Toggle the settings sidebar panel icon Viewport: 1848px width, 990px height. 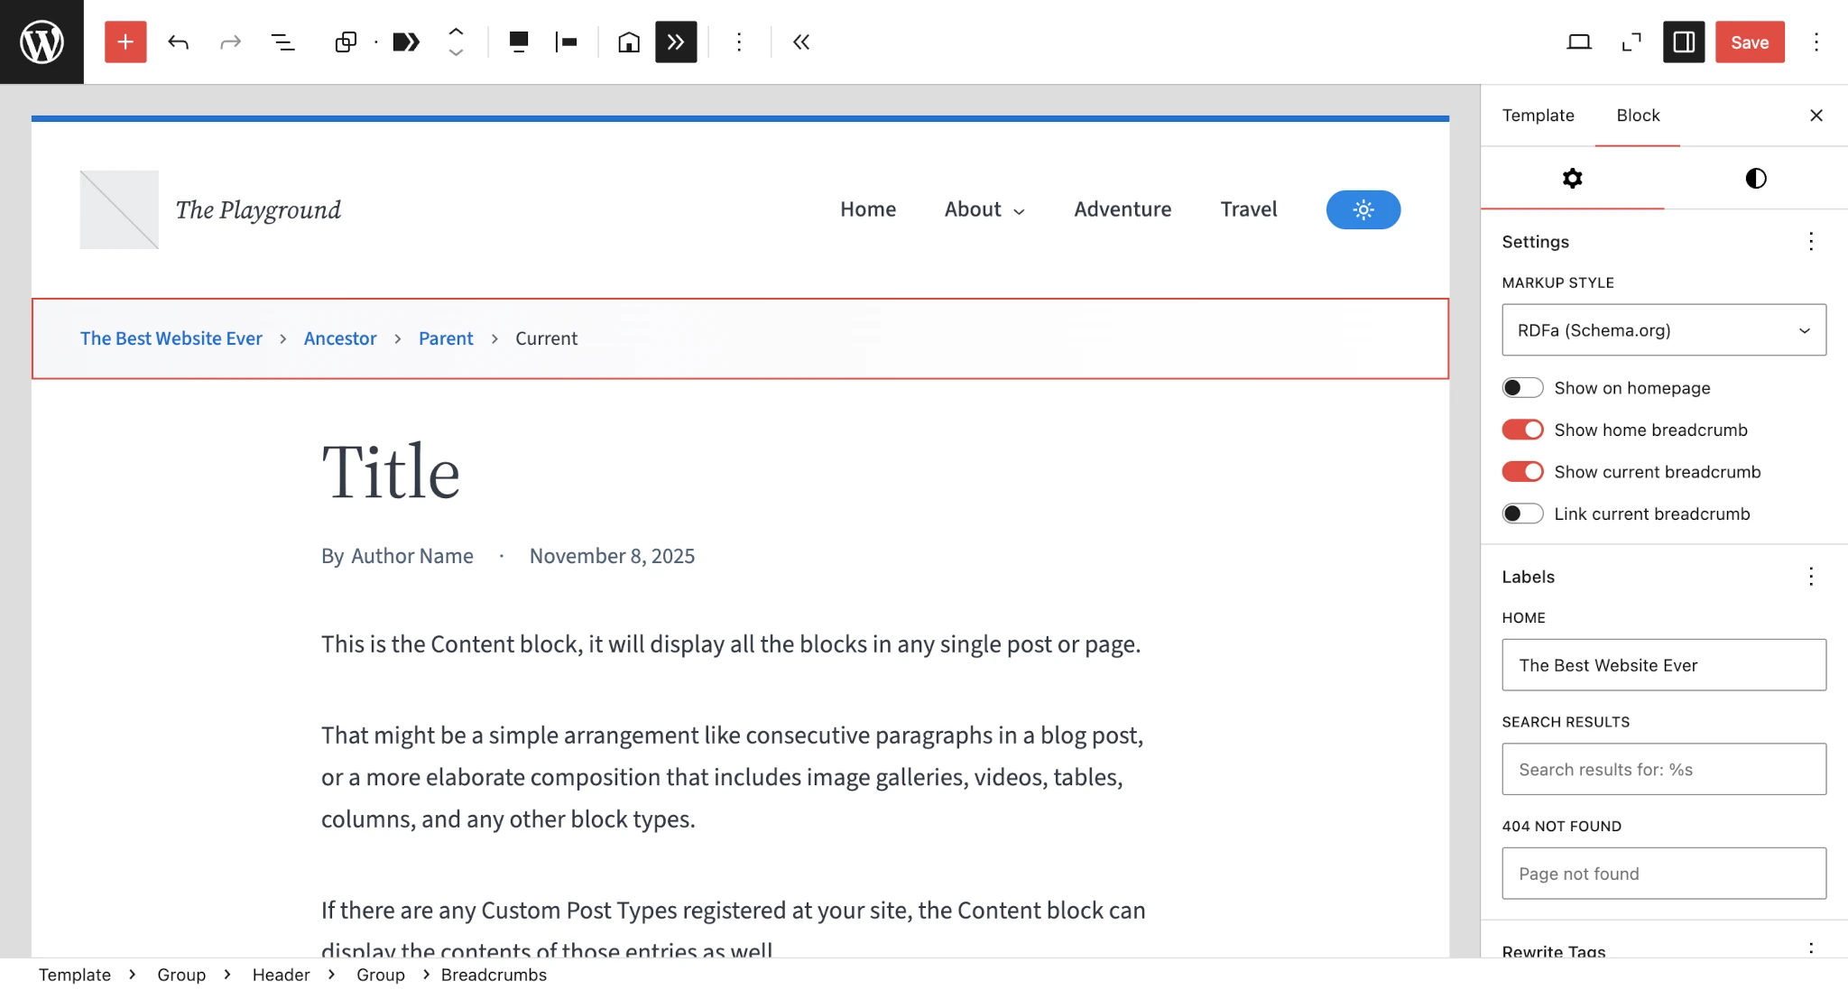pyautogui.click(x=1682, y=42)
